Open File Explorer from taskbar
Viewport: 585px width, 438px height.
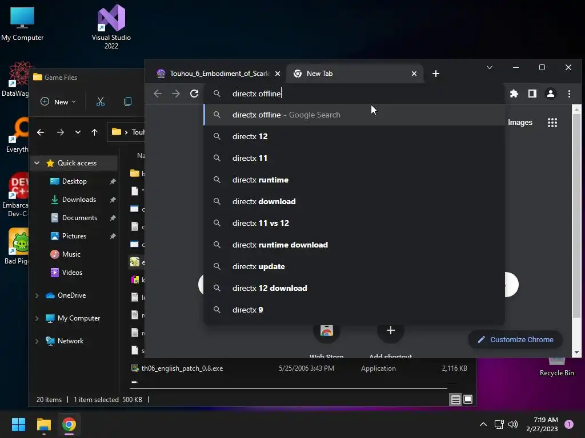click(43, 424)
